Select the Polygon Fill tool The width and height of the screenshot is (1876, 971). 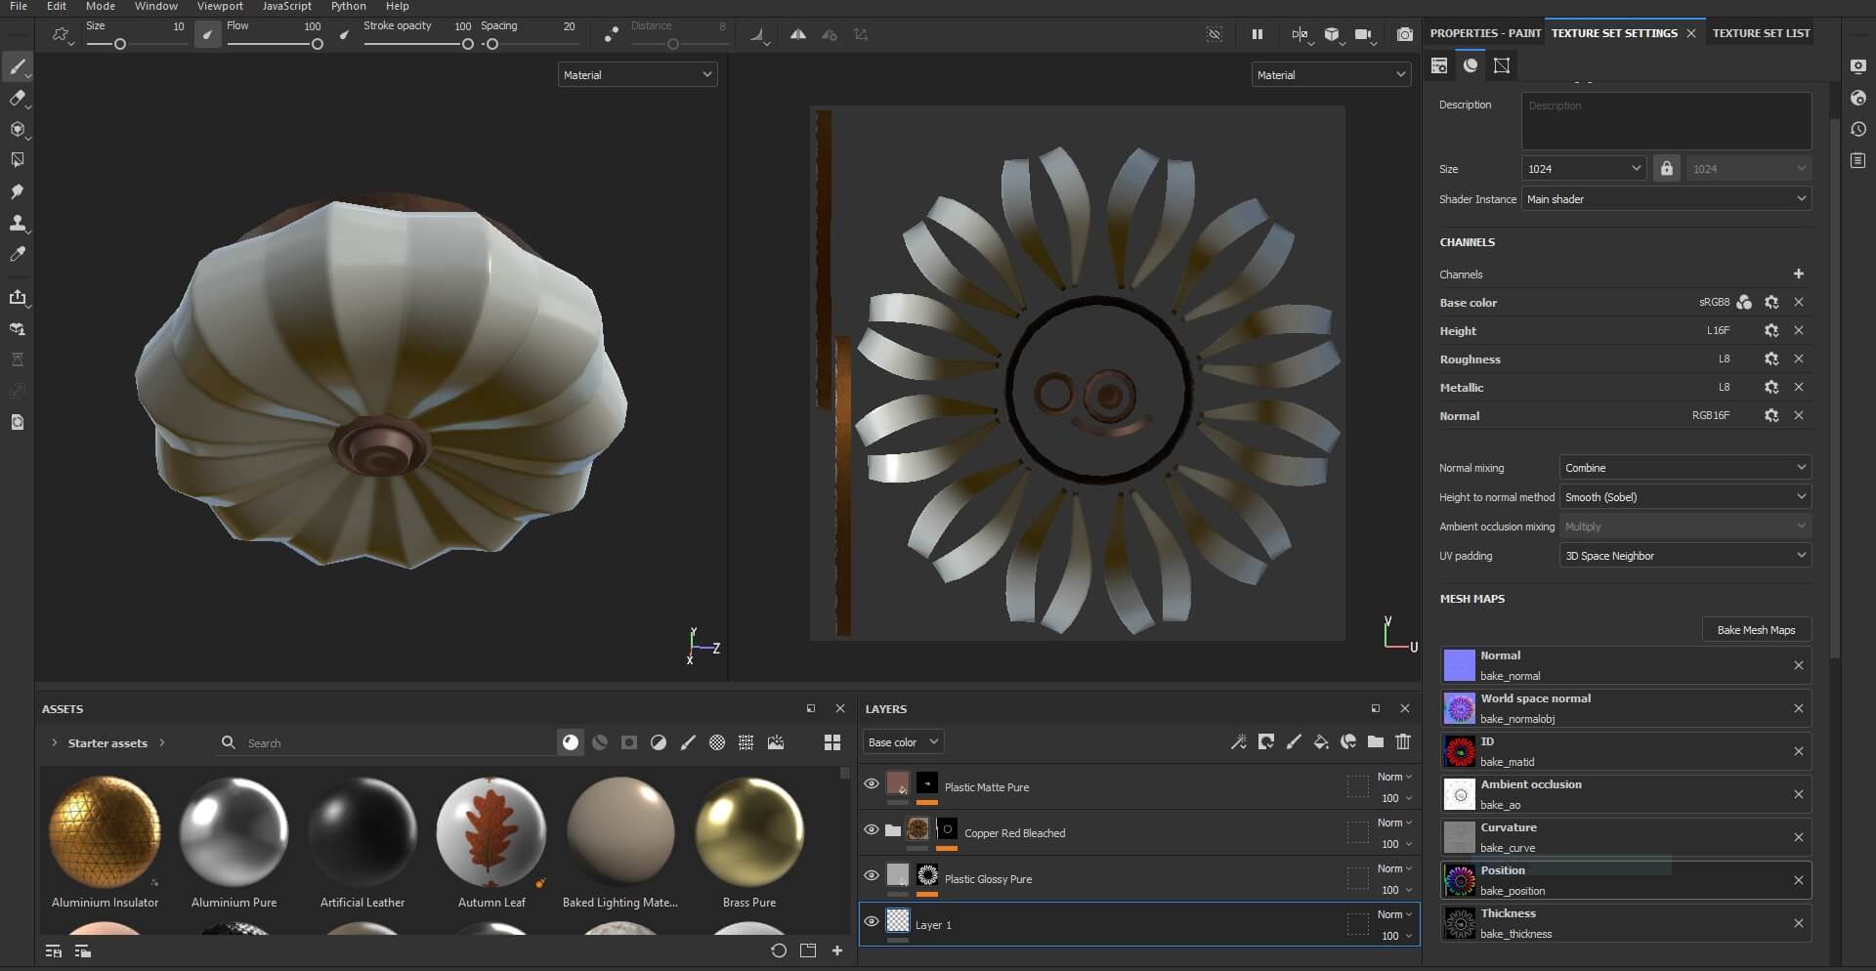click(x=17, y=160)
